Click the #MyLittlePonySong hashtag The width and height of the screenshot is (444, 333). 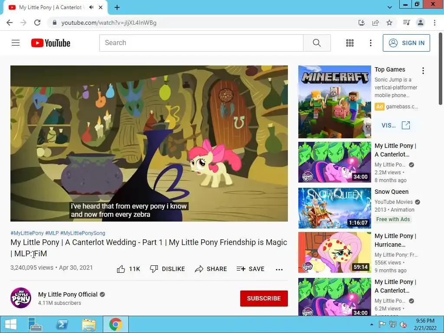(x=83, y=233)
